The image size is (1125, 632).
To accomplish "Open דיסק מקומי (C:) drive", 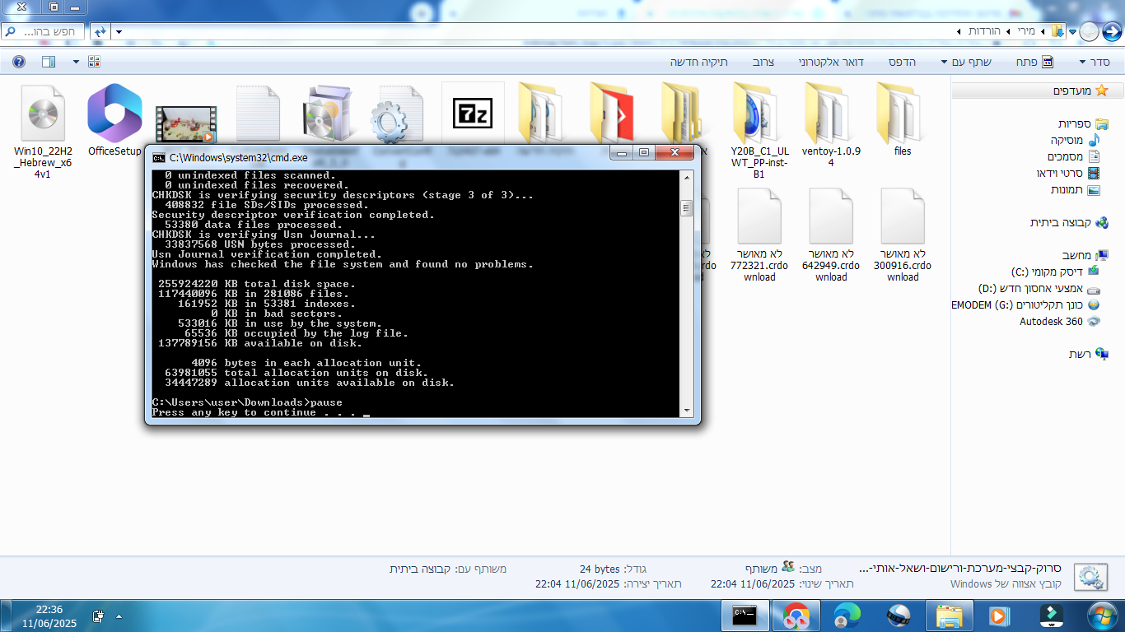I will 1054,272.
